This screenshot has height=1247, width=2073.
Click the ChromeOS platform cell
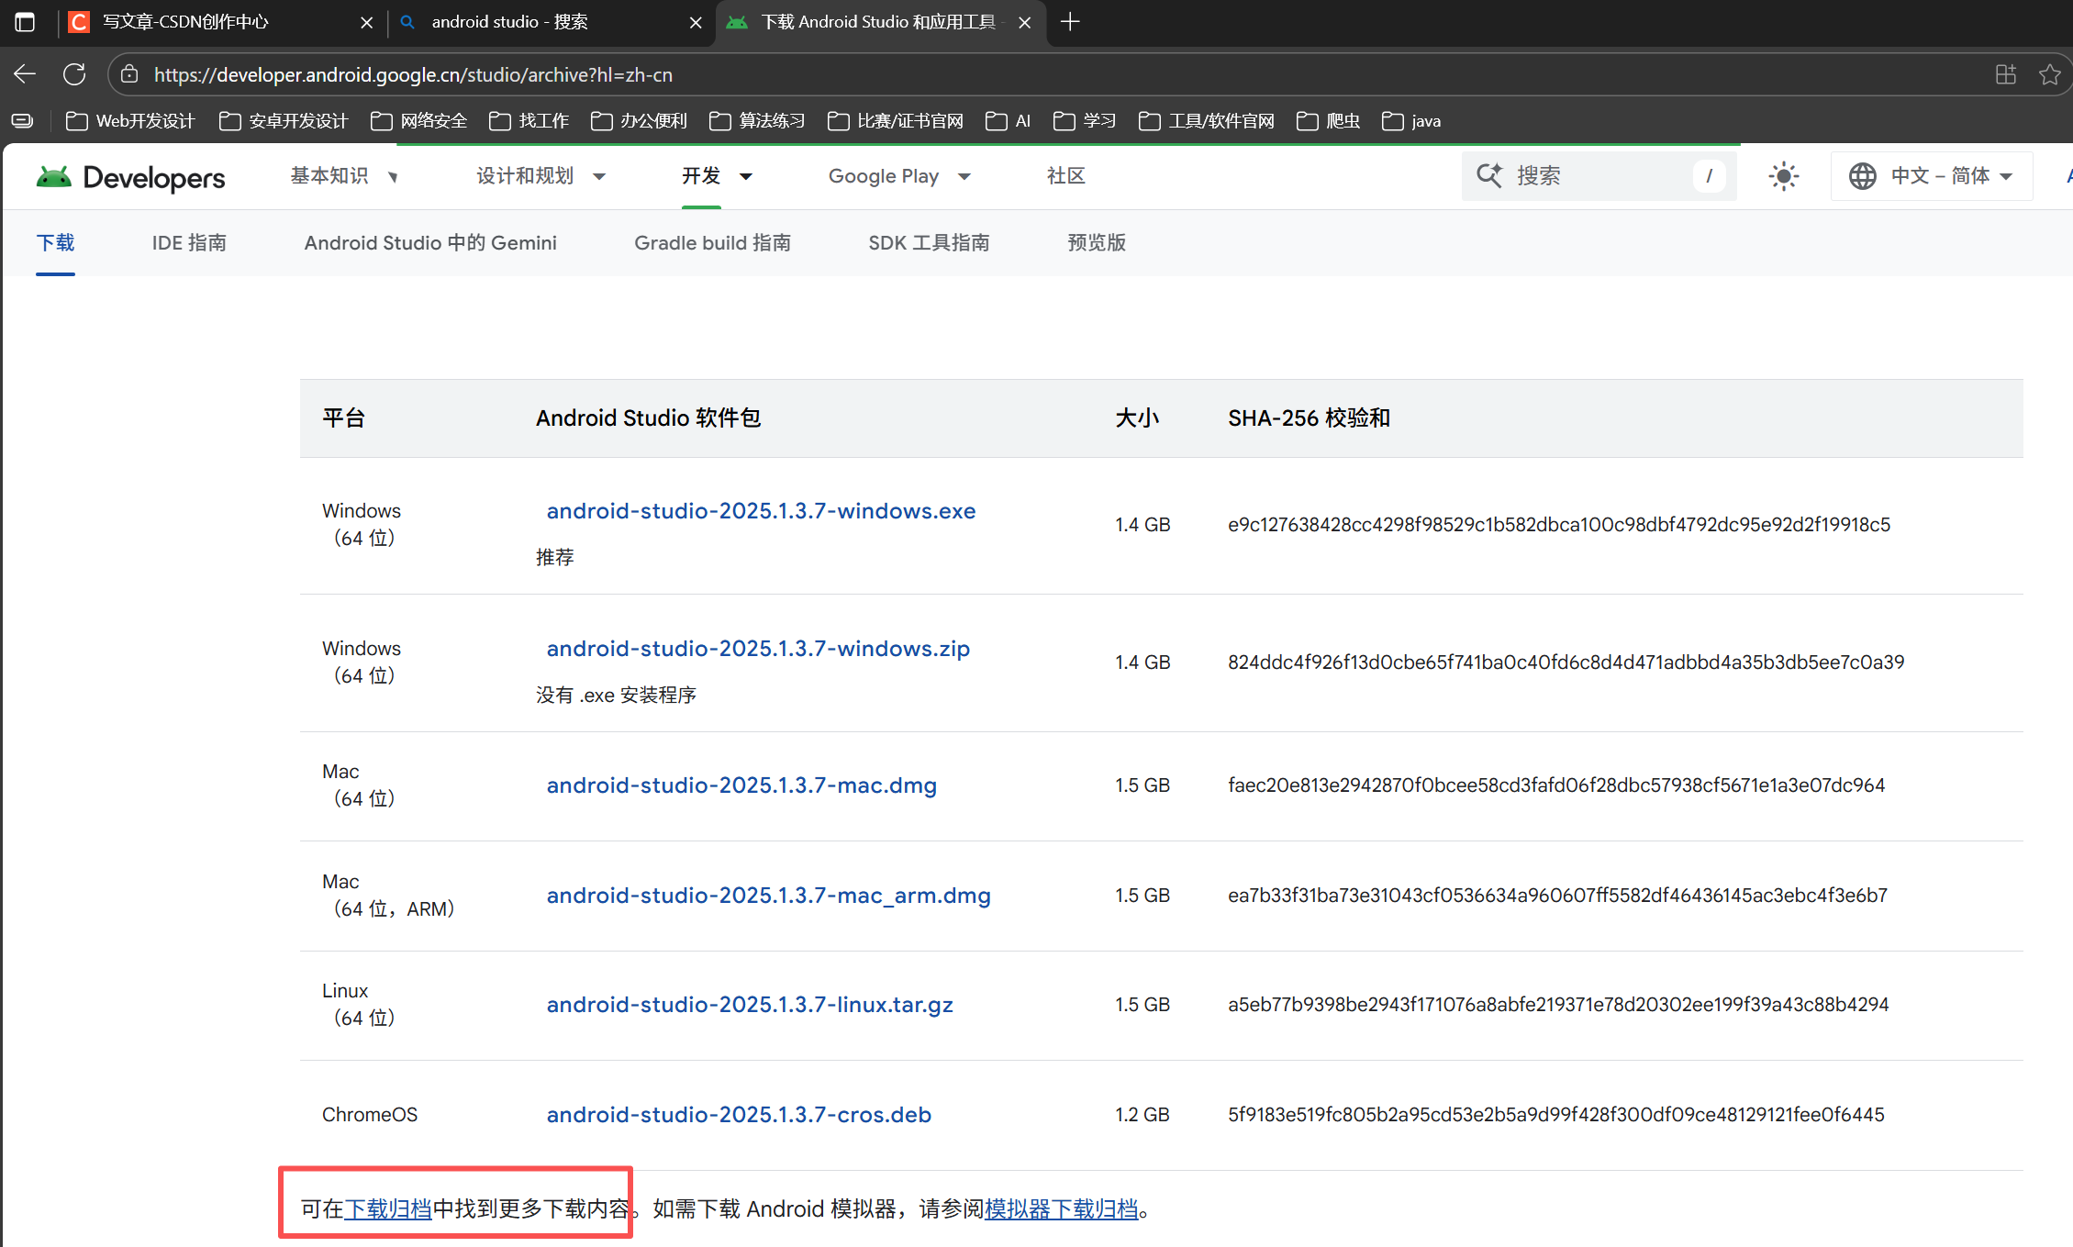pyautogui.click(x=370, y=1115)
